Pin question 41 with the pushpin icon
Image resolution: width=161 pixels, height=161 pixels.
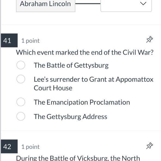[150, 39]
